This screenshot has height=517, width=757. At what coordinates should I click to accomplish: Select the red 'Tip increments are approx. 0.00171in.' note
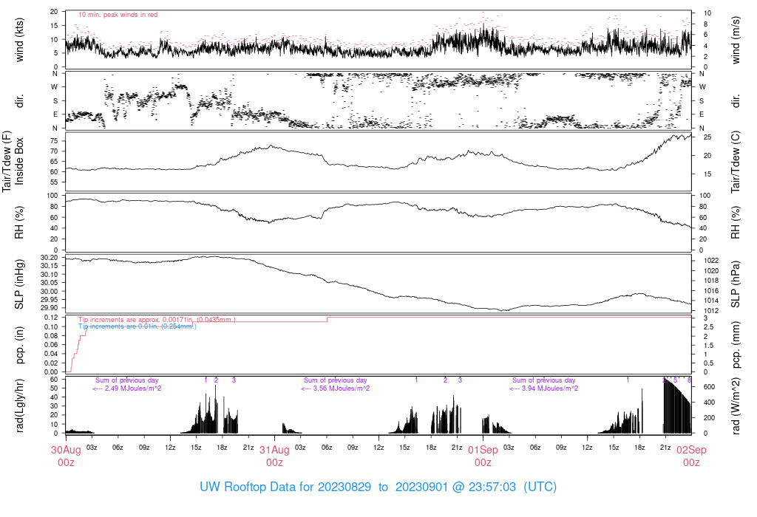coord(157,320)
